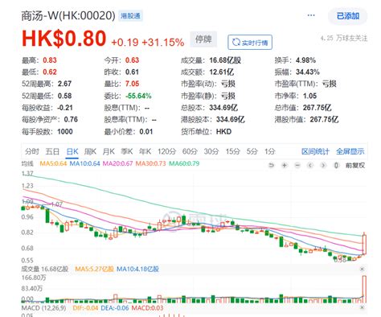Click the 实时行情 real-time quotes button
Image resolution: width=381 pixels, height=317 pixels.
(250, 43)
